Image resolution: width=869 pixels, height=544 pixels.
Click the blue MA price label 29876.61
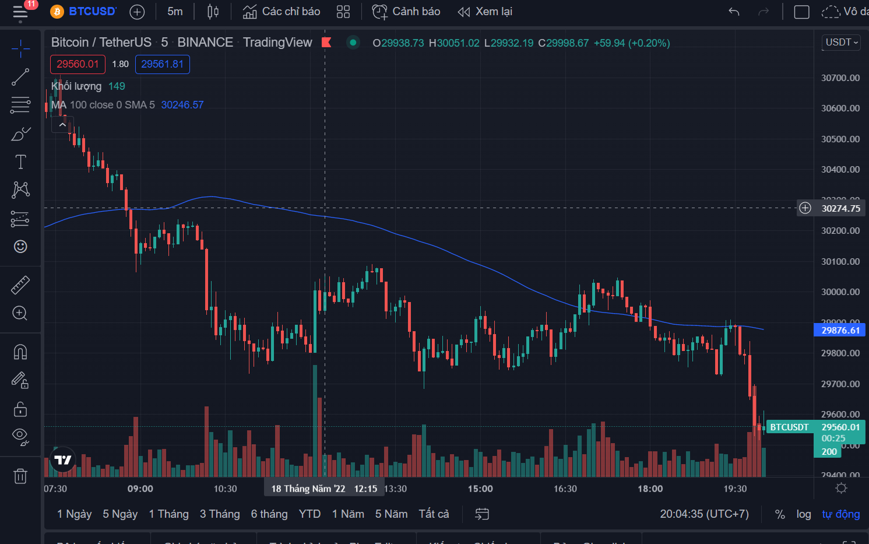pyautogui.click(x=840, y=330)
